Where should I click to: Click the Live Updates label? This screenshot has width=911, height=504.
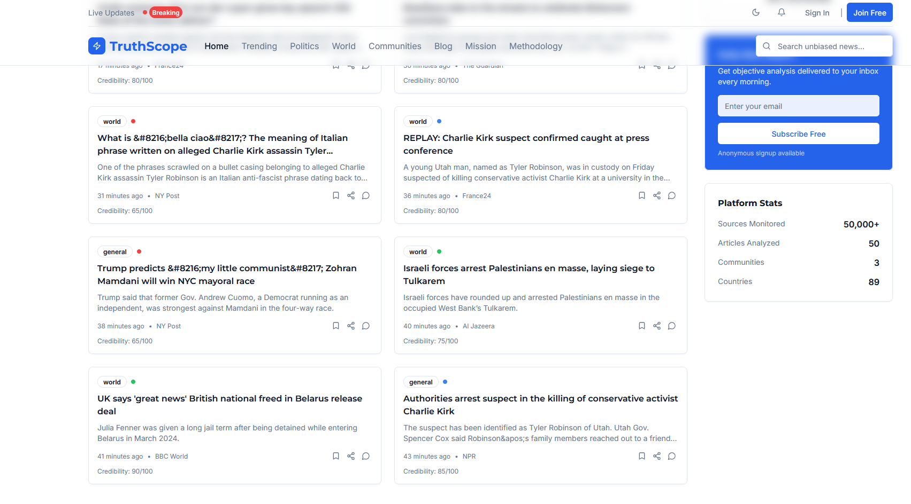pyautogui.click(x=111, y=13)
